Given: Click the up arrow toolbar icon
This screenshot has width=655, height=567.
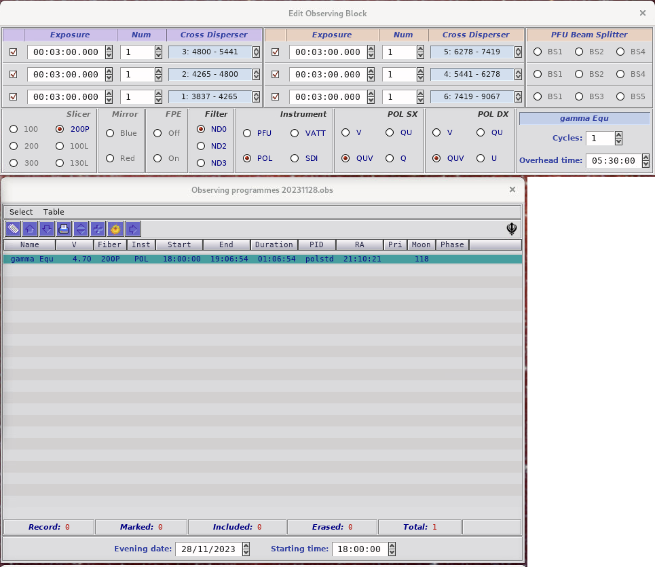Looking at the screenshot, I should click(30, 229).
